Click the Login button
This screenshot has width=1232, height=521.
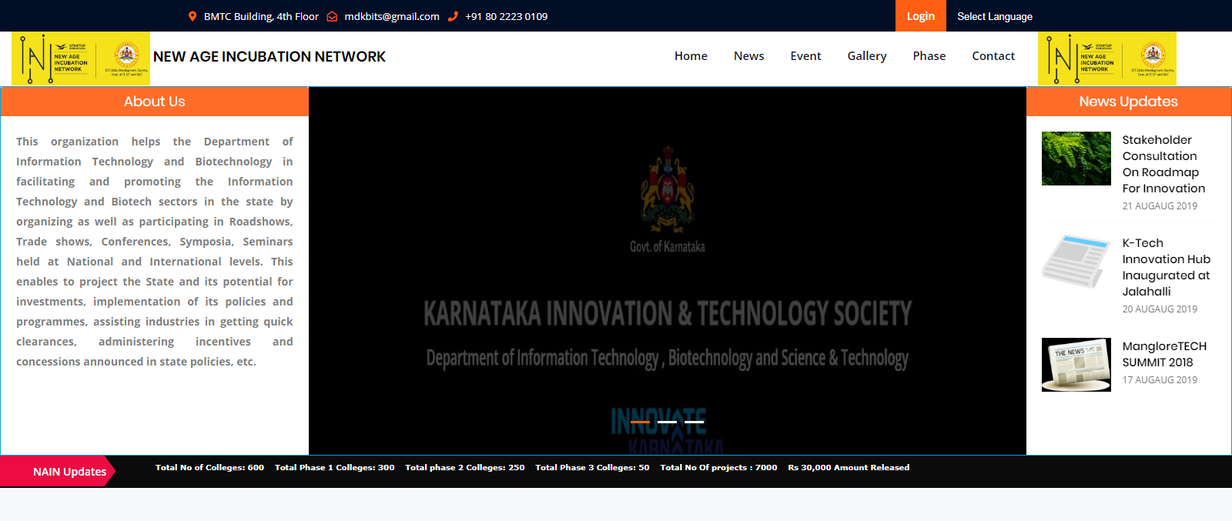tap(921, 16)
